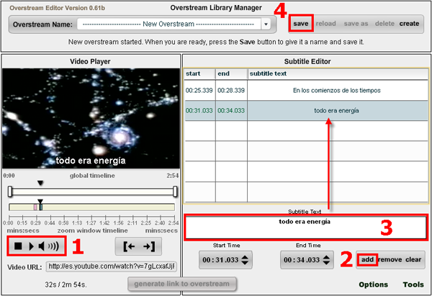432x296 pixels.
Task: Stop the video playback
Action: click(17, 246)
